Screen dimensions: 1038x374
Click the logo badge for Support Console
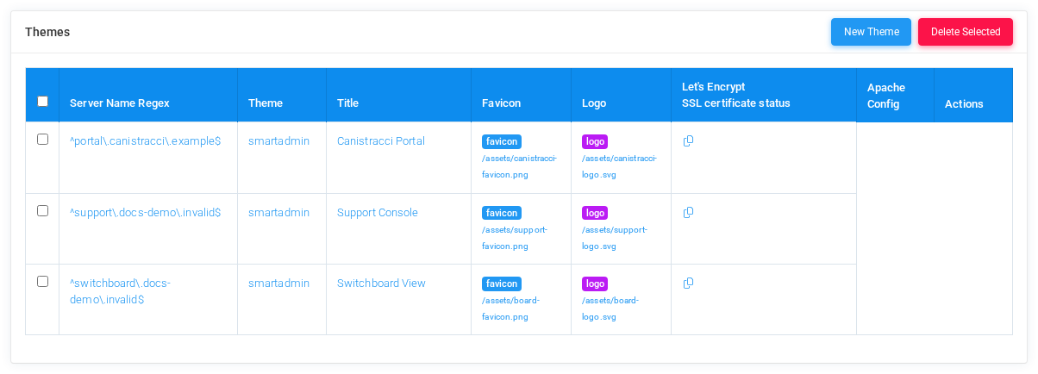595,213
